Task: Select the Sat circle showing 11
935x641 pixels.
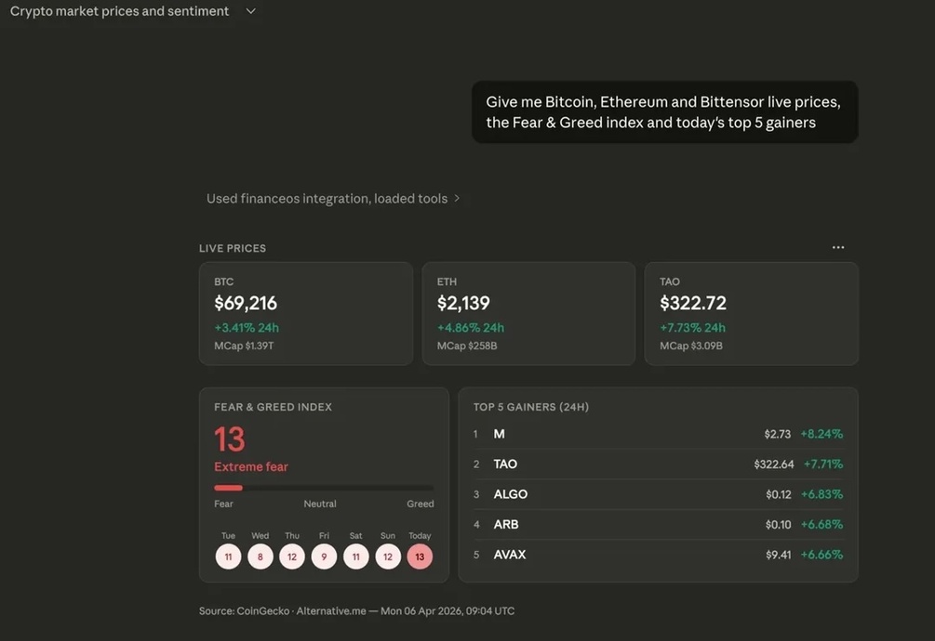Action: coord(356,557)
